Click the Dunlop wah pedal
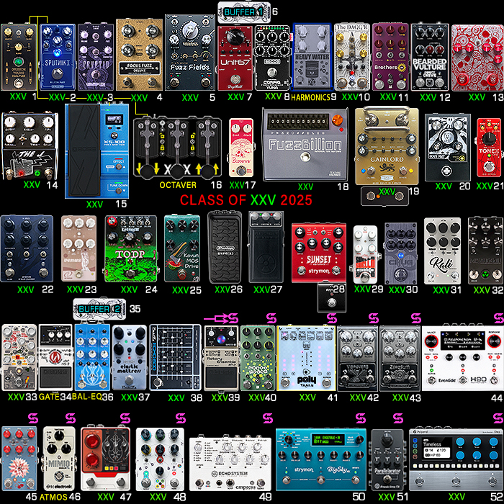Viewport: 504px width, 504px height. pyautogui.click(x=225, y=247)
